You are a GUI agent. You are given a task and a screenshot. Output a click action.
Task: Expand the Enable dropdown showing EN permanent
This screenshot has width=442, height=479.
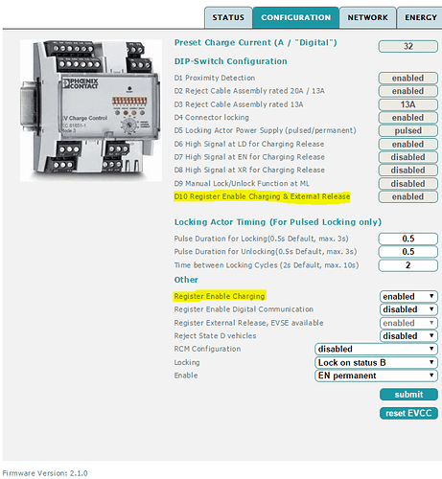(376, 376)
